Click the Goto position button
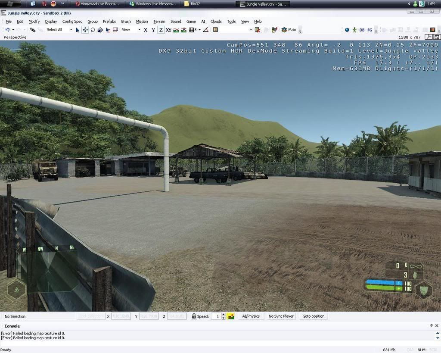This screenshot has height=353, width=441. click(x=314, y=316)
